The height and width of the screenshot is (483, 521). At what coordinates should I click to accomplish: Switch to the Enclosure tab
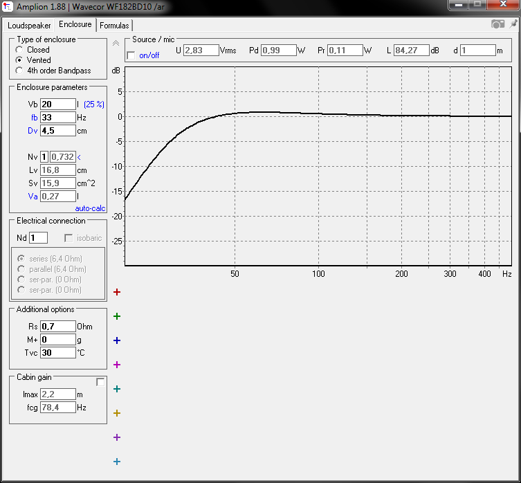(x=75, y=25)
